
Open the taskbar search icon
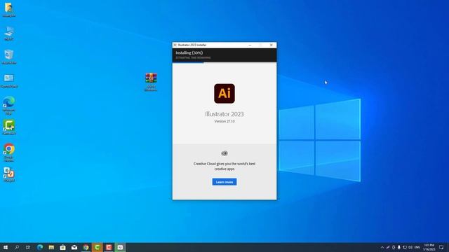pyautogui.click(x=17, y=247)
